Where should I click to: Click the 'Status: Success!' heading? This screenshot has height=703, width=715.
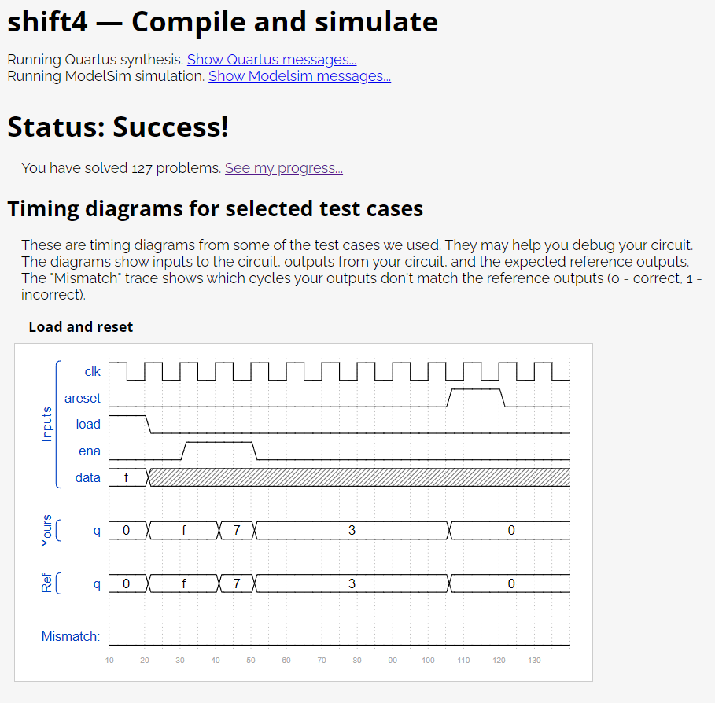tap(118, 127)
